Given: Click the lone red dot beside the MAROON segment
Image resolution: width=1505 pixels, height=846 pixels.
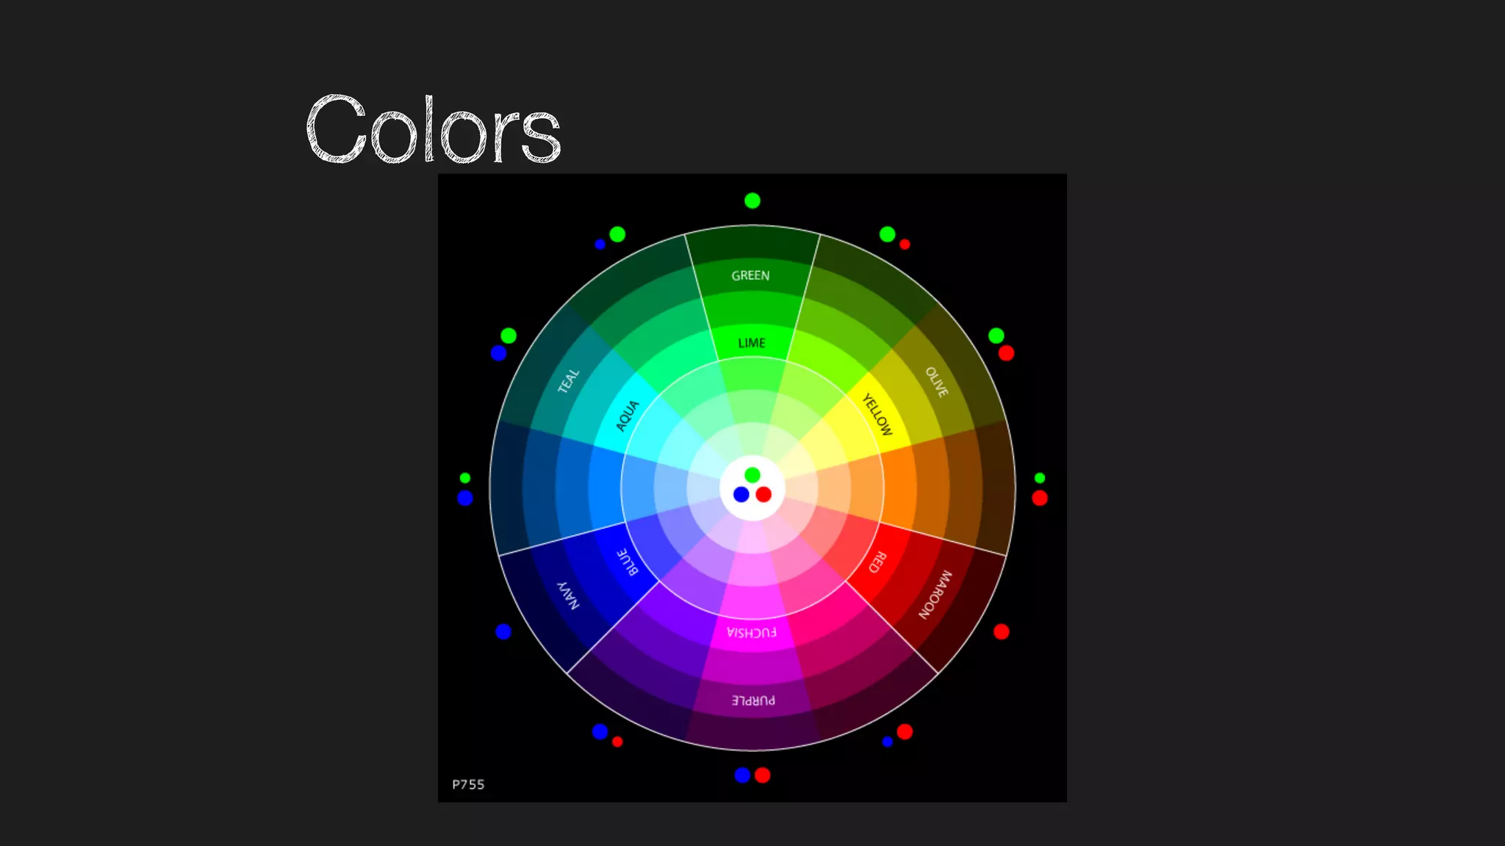Looking at the screenshot, I should tap(1002, 632).
